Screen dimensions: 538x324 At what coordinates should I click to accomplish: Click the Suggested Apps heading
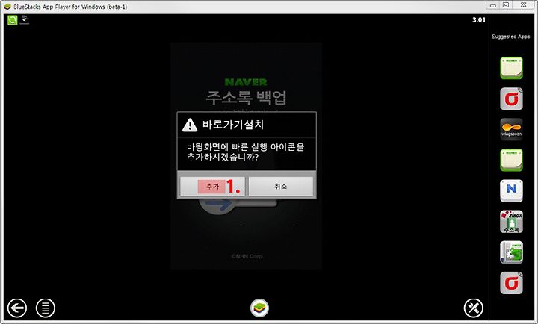(x=510, y=37)
